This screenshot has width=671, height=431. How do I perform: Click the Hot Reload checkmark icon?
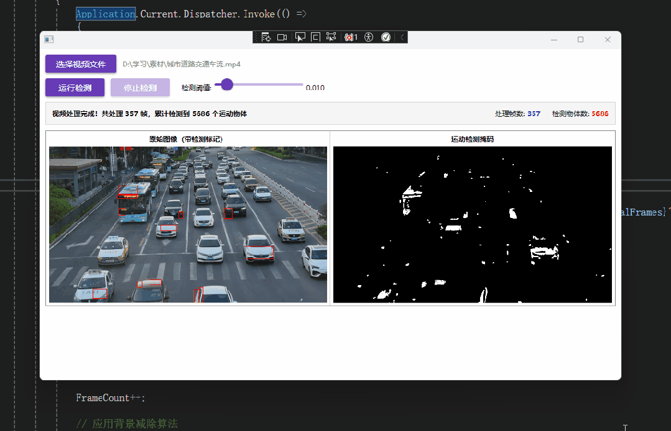click(x=386, y=38)
